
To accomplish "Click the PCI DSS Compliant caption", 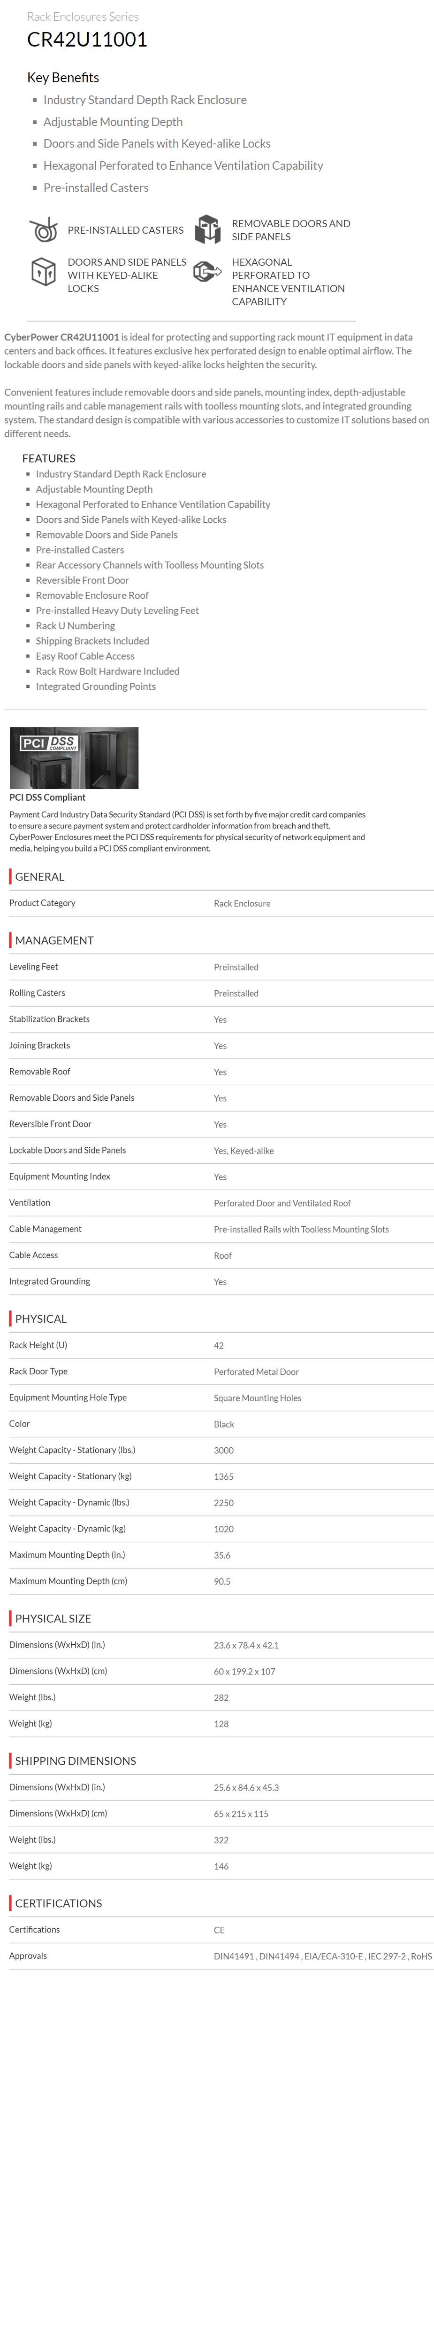I will [x=47, y=797].
